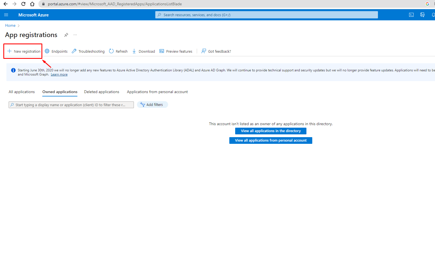
Task: Click View all applications from personal account
Action: pos(271,140)
